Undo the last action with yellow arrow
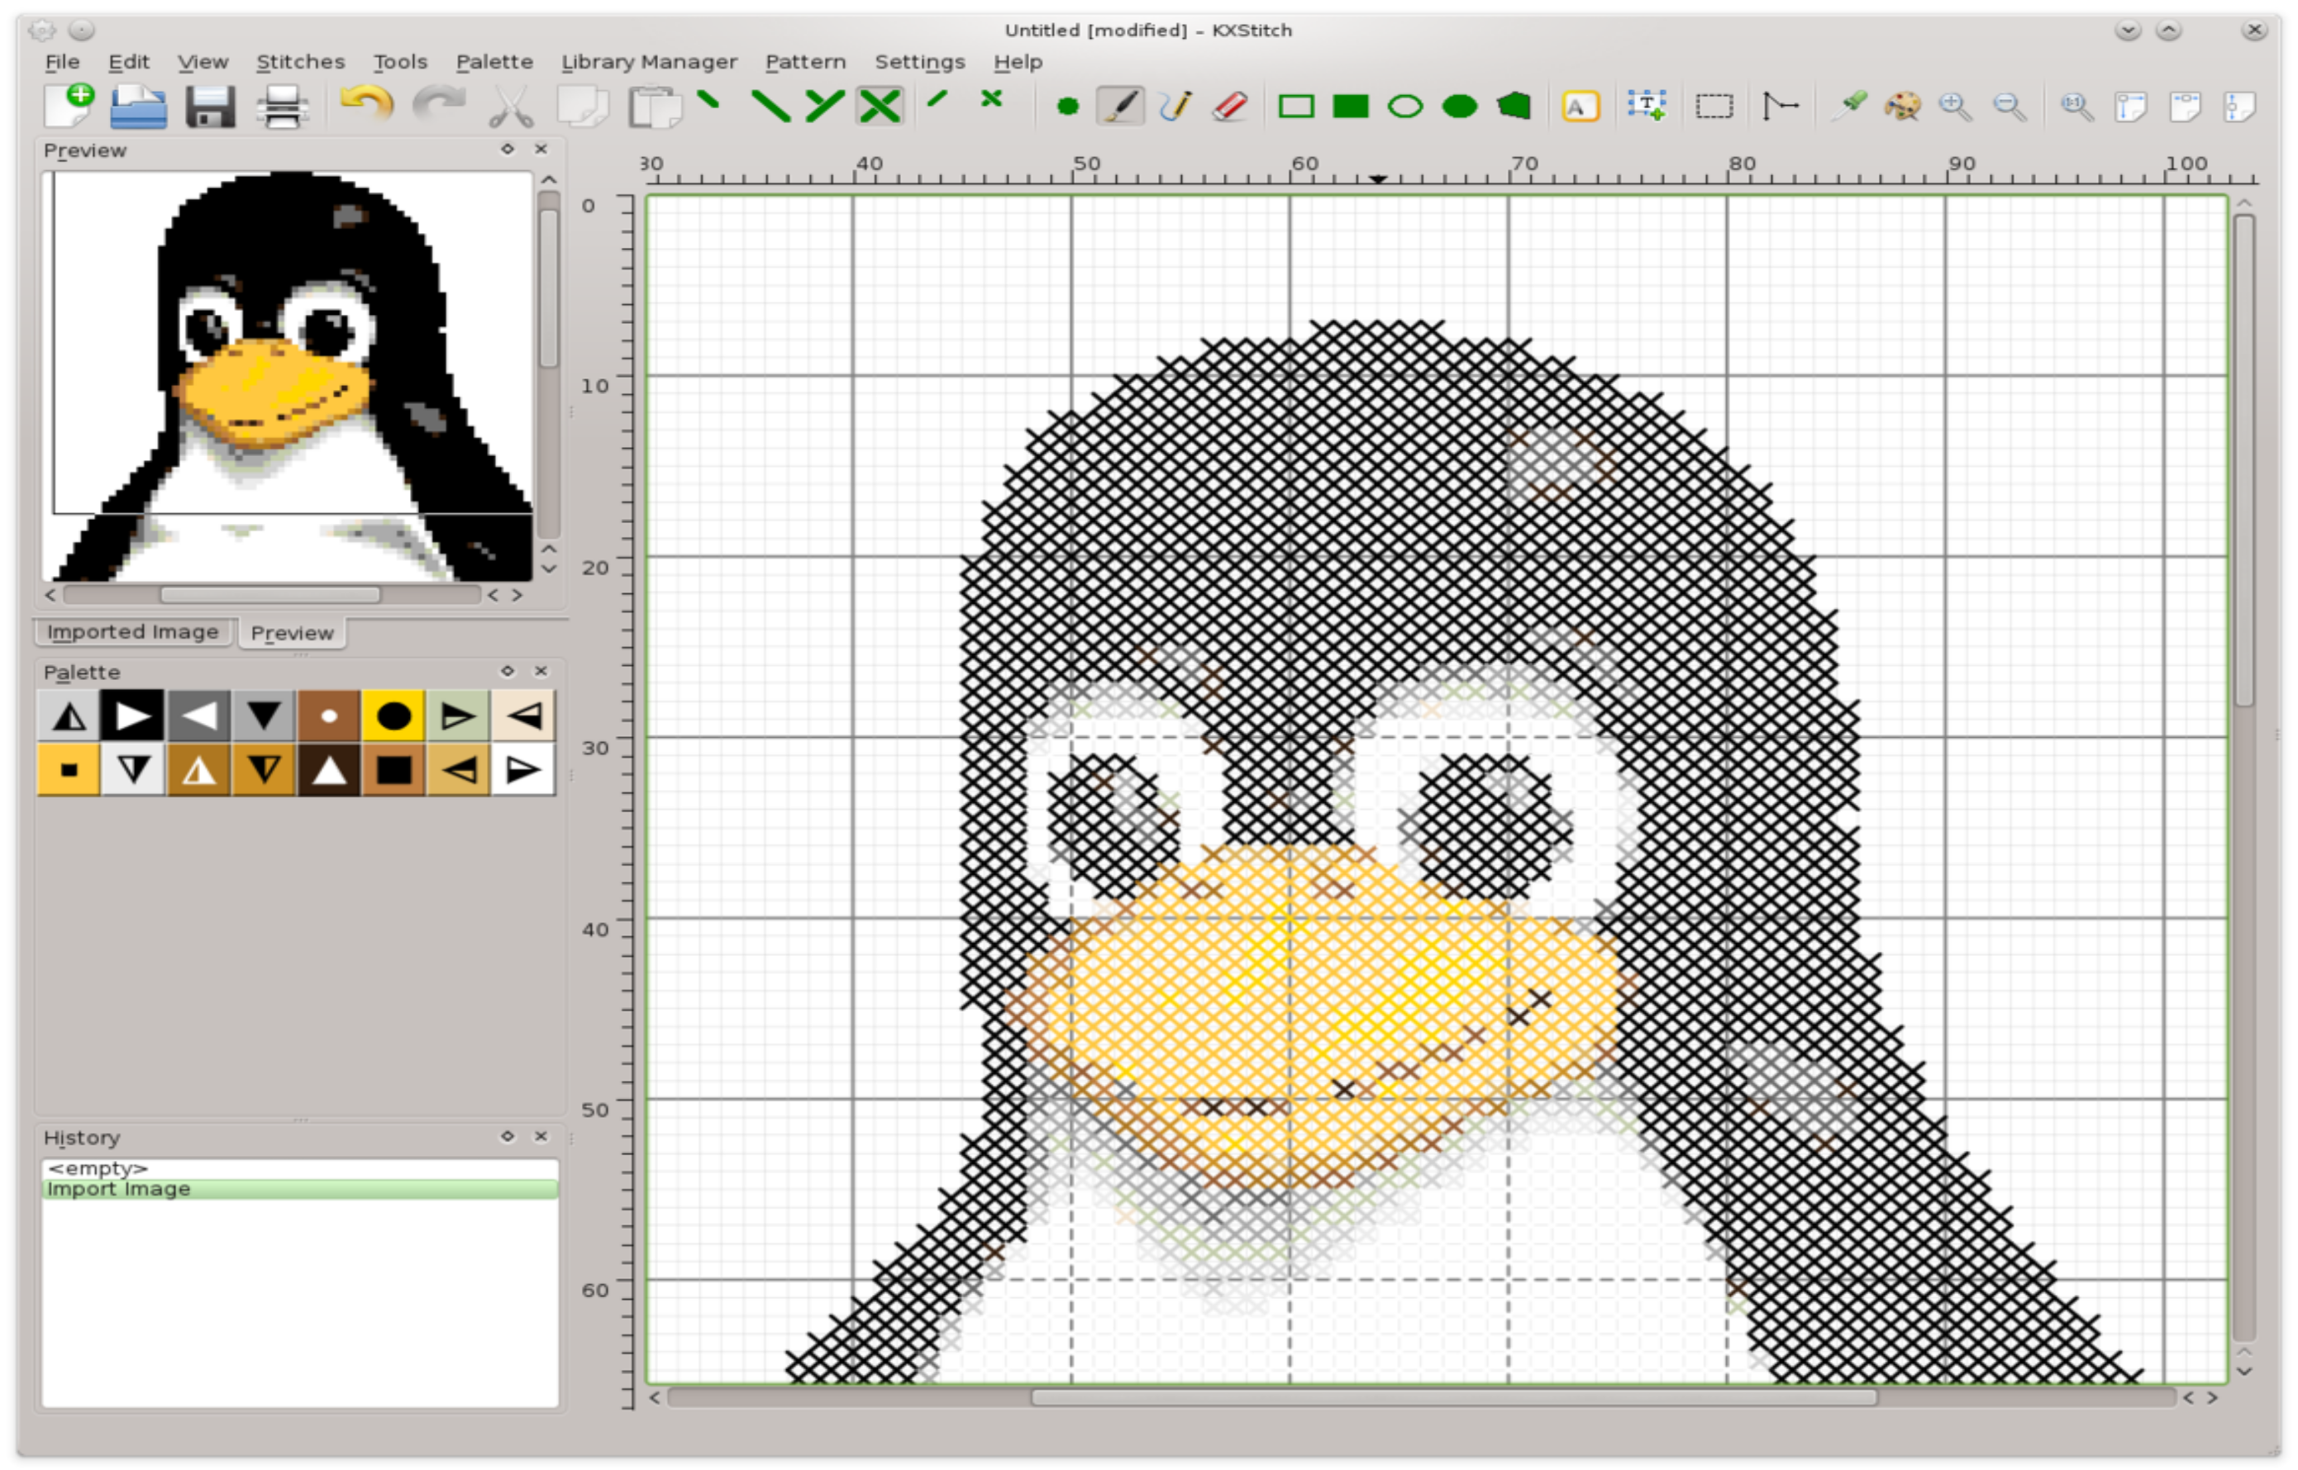The image size is (2298, 1470). (367, 103)
